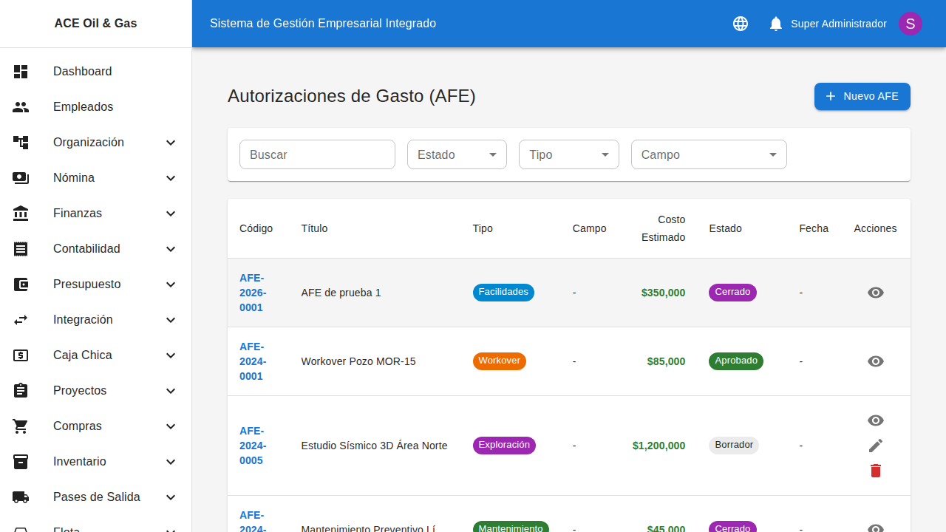Image resolution: width=946 pixels, height=532 pixels.
Task: Click the Inventario inventory icon
Action: click(21, 461)
